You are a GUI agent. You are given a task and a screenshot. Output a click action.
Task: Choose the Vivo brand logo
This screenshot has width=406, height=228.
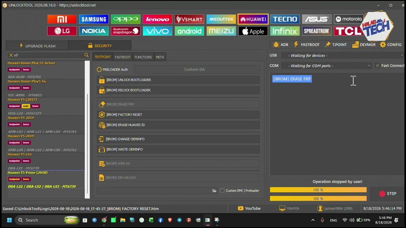tap(158, 31)
